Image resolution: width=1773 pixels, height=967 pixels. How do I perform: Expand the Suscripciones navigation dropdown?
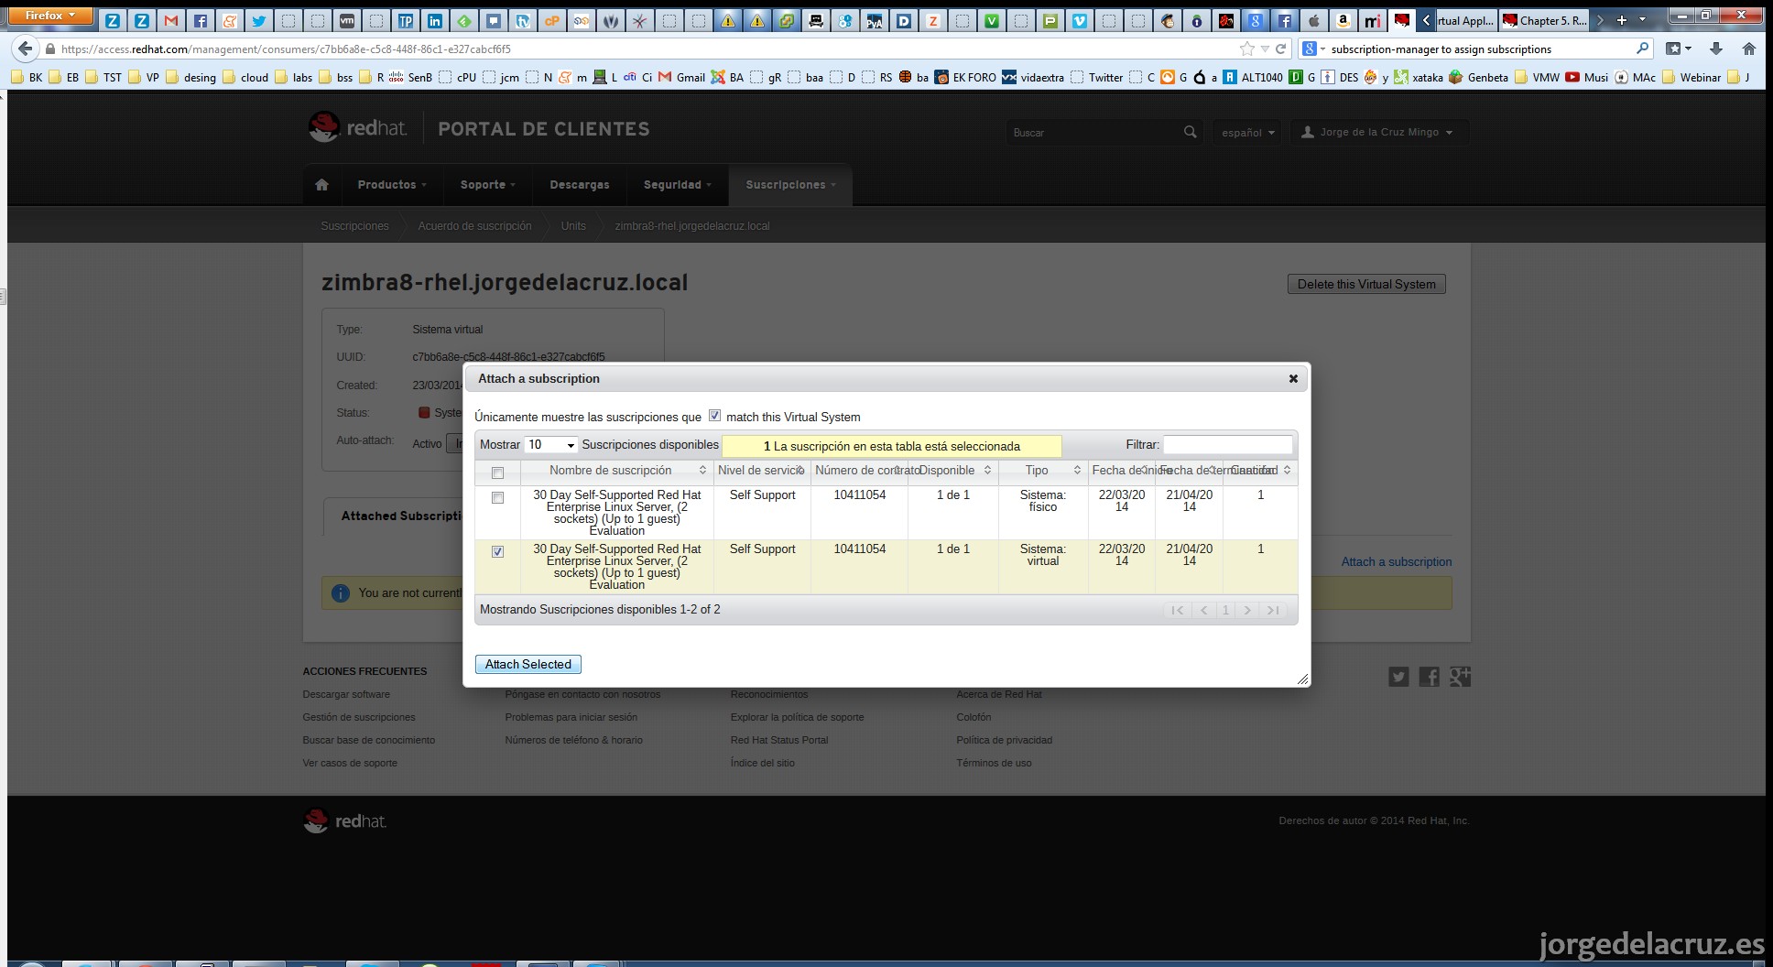tap(790, 185)
